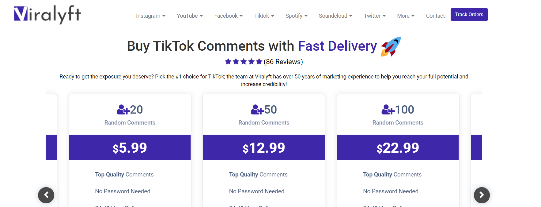The width and height of the screenshot is (541, 207).
Task: Click the add-user icon beside +20
Action: click(123, 110)
